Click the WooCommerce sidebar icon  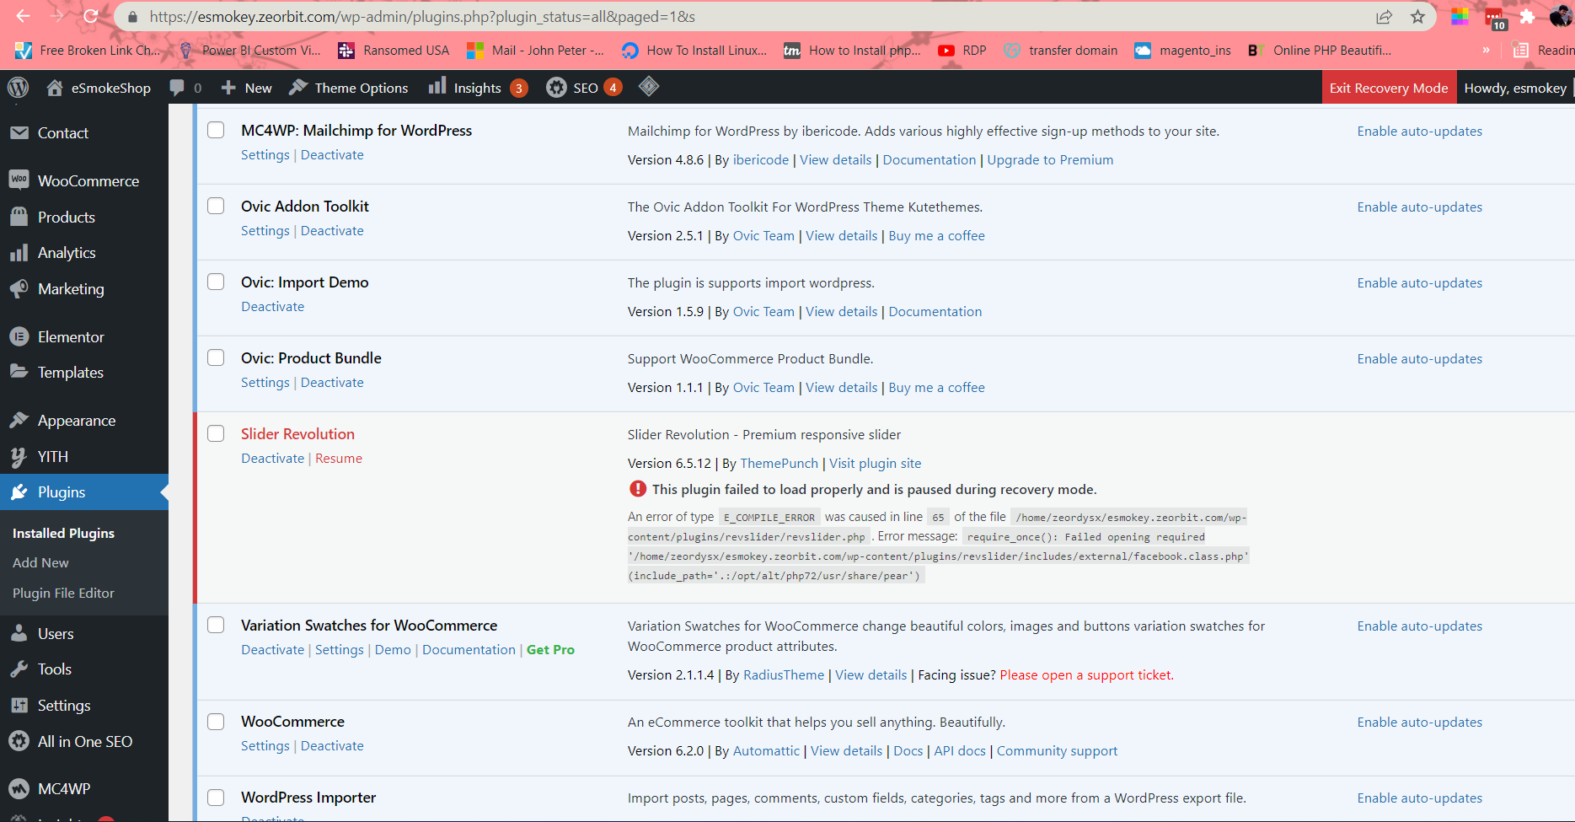19,180
